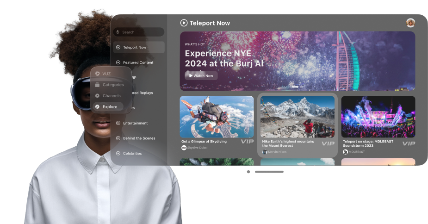Click the VIP badge on MDLBEAST card
Image resolution: width=428 pixels, height=224 pixels.
click(409, 143)
